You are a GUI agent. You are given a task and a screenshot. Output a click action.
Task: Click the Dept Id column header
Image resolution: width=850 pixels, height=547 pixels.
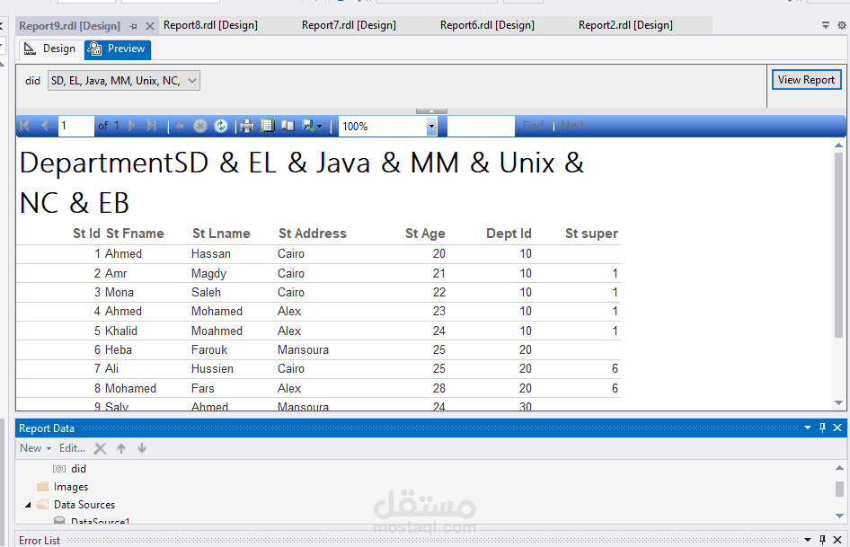pos(509,234)
